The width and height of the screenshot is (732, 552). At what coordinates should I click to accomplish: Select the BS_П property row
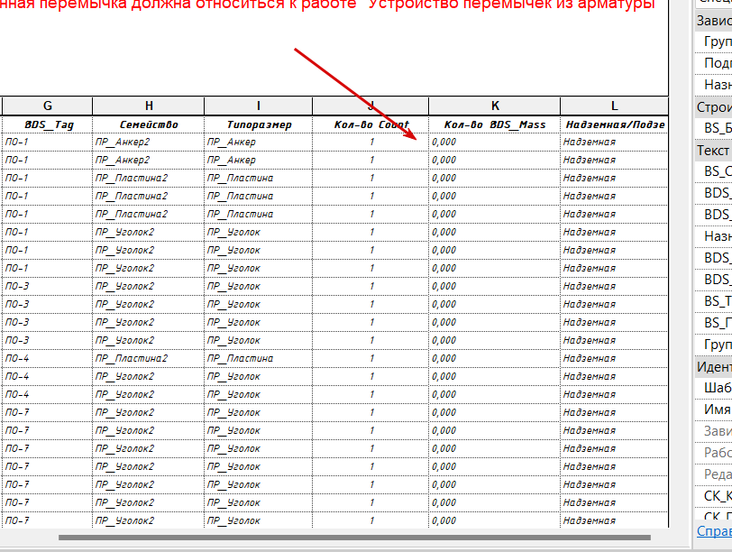[713, 323]
